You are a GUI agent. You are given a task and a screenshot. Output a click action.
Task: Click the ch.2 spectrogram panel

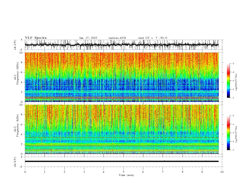click(x=122, y=129)
